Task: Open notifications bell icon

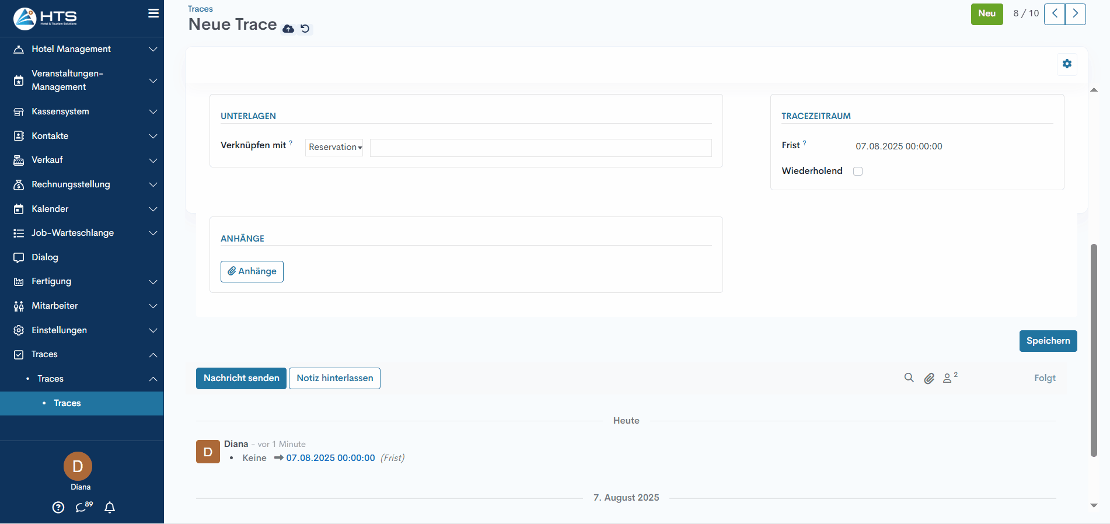Action: coord(110,508)
